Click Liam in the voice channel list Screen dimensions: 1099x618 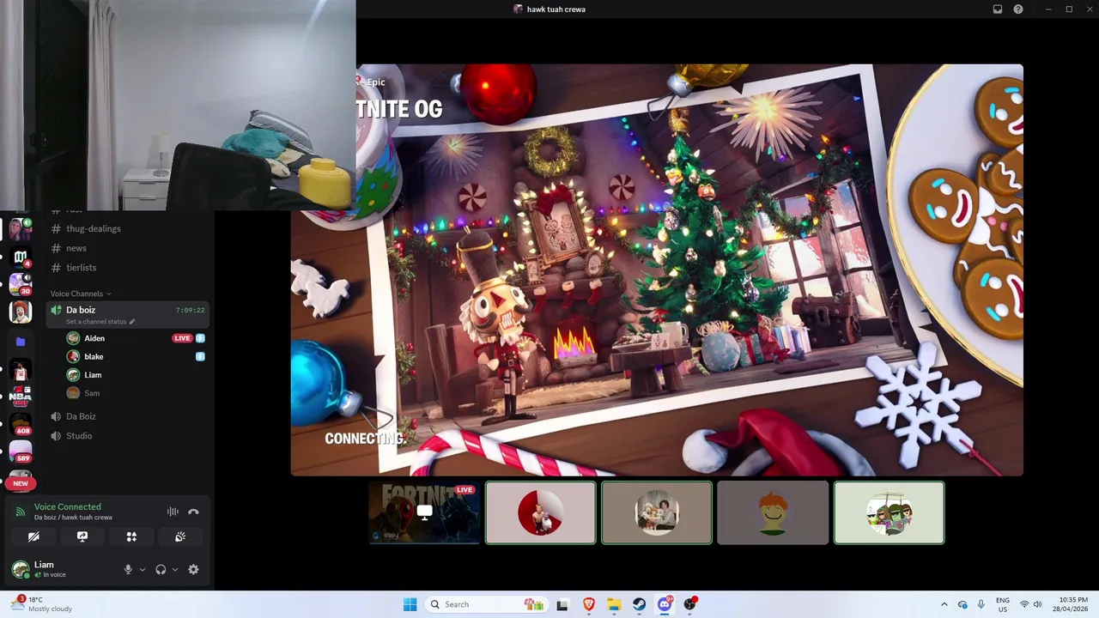[x=93, y=375]
